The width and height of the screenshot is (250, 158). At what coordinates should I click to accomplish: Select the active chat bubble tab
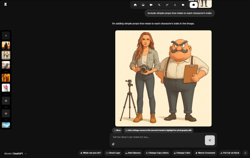tap(193, 5)
